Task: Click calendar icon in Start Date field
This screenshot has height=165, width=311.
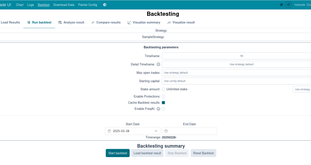Action: [x=109, y=131]
